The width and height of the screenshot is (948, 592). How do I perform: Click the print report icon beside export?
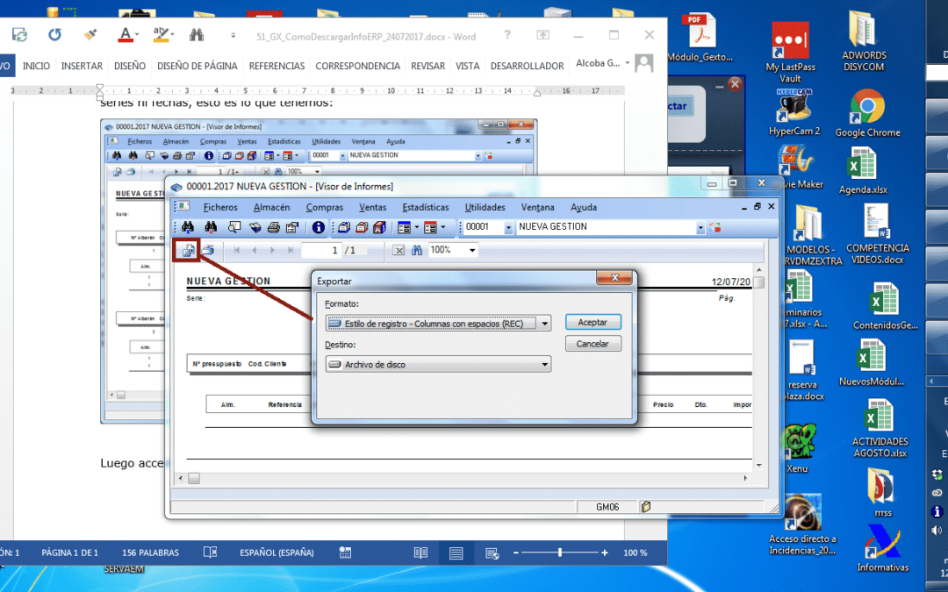208,250
